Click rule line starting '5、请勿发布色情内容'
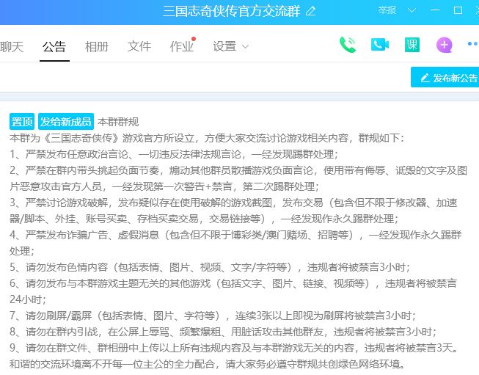 click(x=210, y=267)
